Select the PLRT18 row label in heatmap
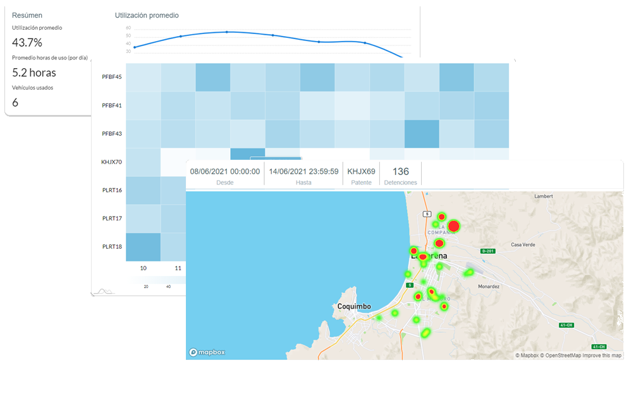 click(x=111, y=246)
